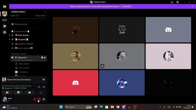Expand the OWENS FAMILY server dropdown
Image resolution: width=196 pixels, height=110 pixels.
point(45,12)
